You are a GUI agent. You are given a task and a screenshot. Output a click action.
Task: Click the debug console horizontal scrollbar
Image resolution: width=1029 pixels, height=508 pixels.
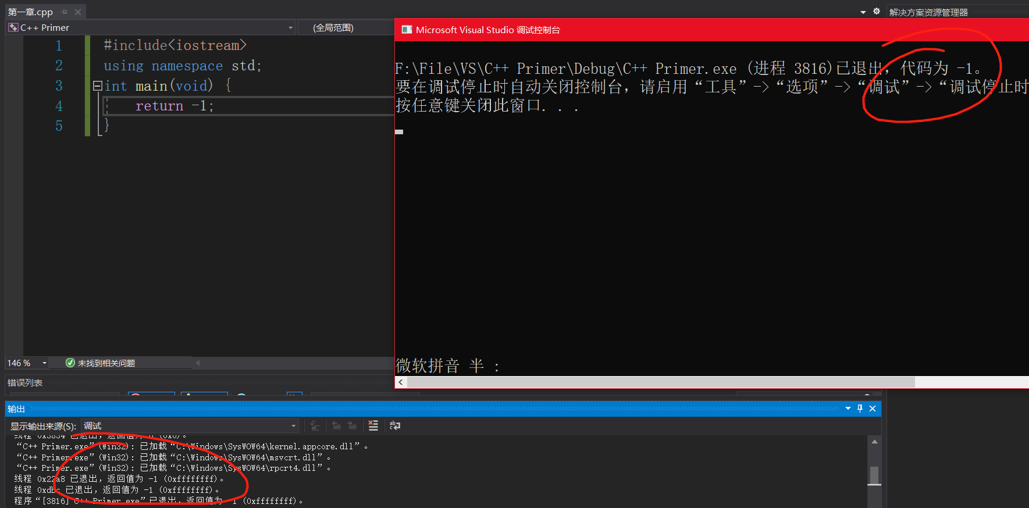coord(661,382)
